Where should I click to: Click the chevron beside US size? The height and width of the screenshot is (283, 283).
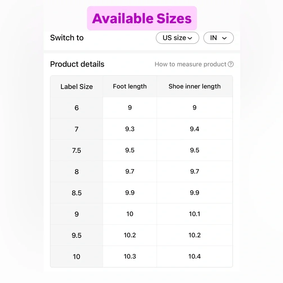190,38
